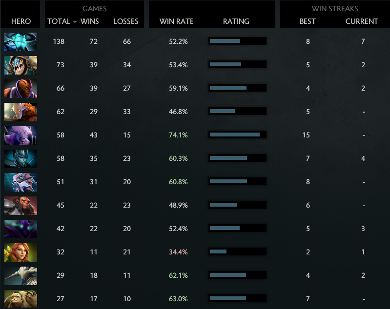Image resolution: width=390 pixels, height=309 pixels.
Task: Choose the Windranger hero portrait
Action: 21,252
